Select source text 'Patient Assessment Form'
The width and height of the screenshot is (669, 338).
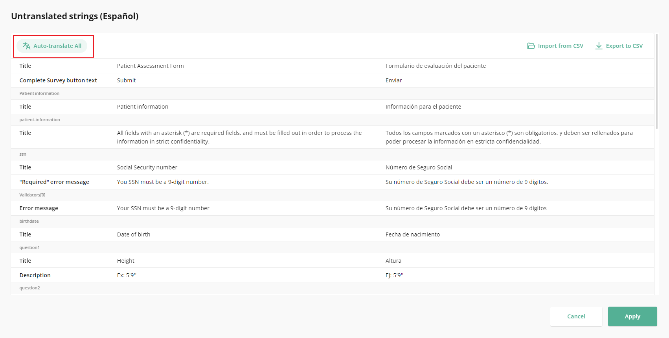(x=150, y=66)
